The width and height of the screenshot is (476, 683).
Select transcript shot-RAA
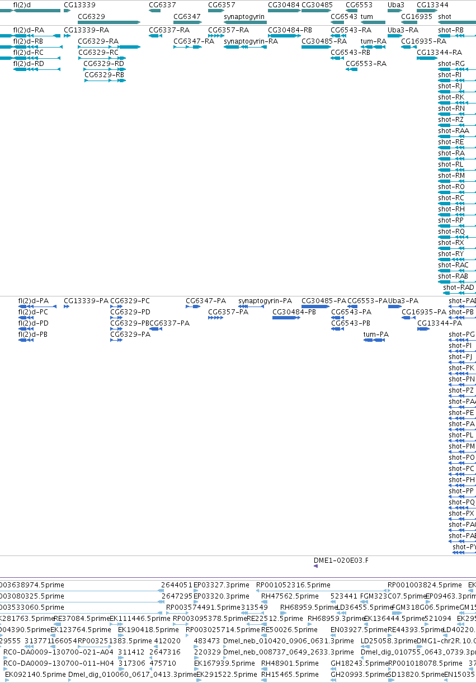[x=454, y=131]
